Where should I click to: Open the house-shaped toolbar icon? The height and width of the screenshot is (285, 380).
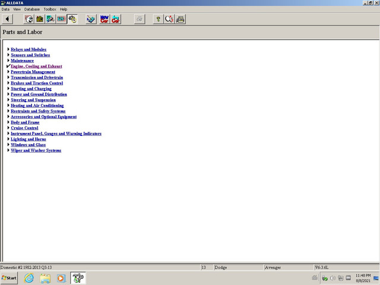40,19
